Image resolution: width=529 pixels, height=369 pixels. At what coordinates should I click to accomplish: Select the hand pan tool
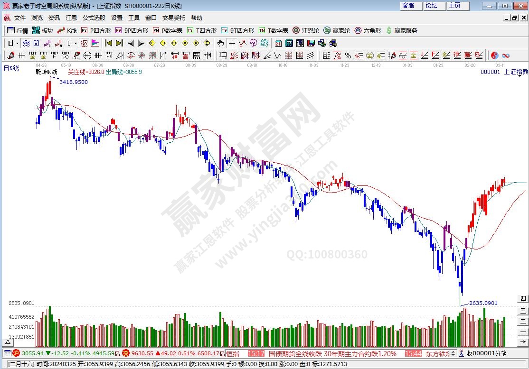(x=220, y=43)
